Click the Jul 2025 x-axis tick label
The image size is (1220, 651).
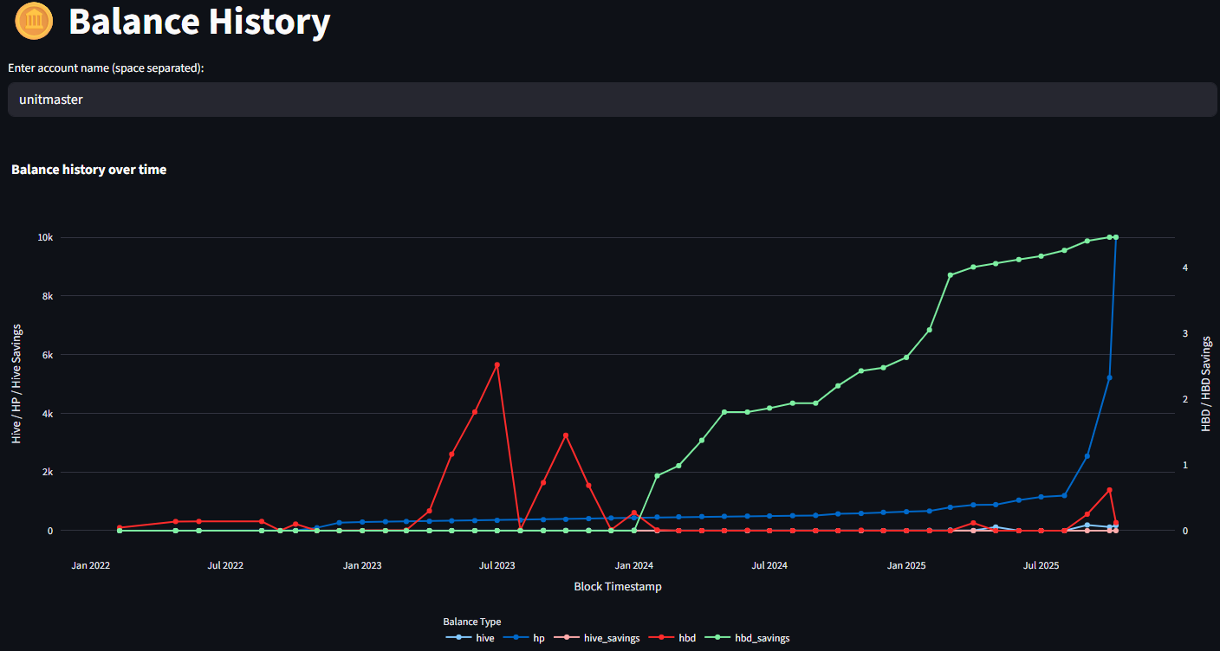(1042, 566)
